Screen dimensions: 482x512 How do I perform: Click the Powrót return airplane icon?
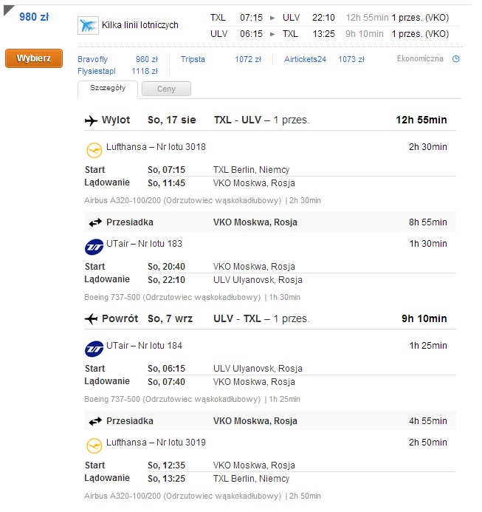(91, 318)
